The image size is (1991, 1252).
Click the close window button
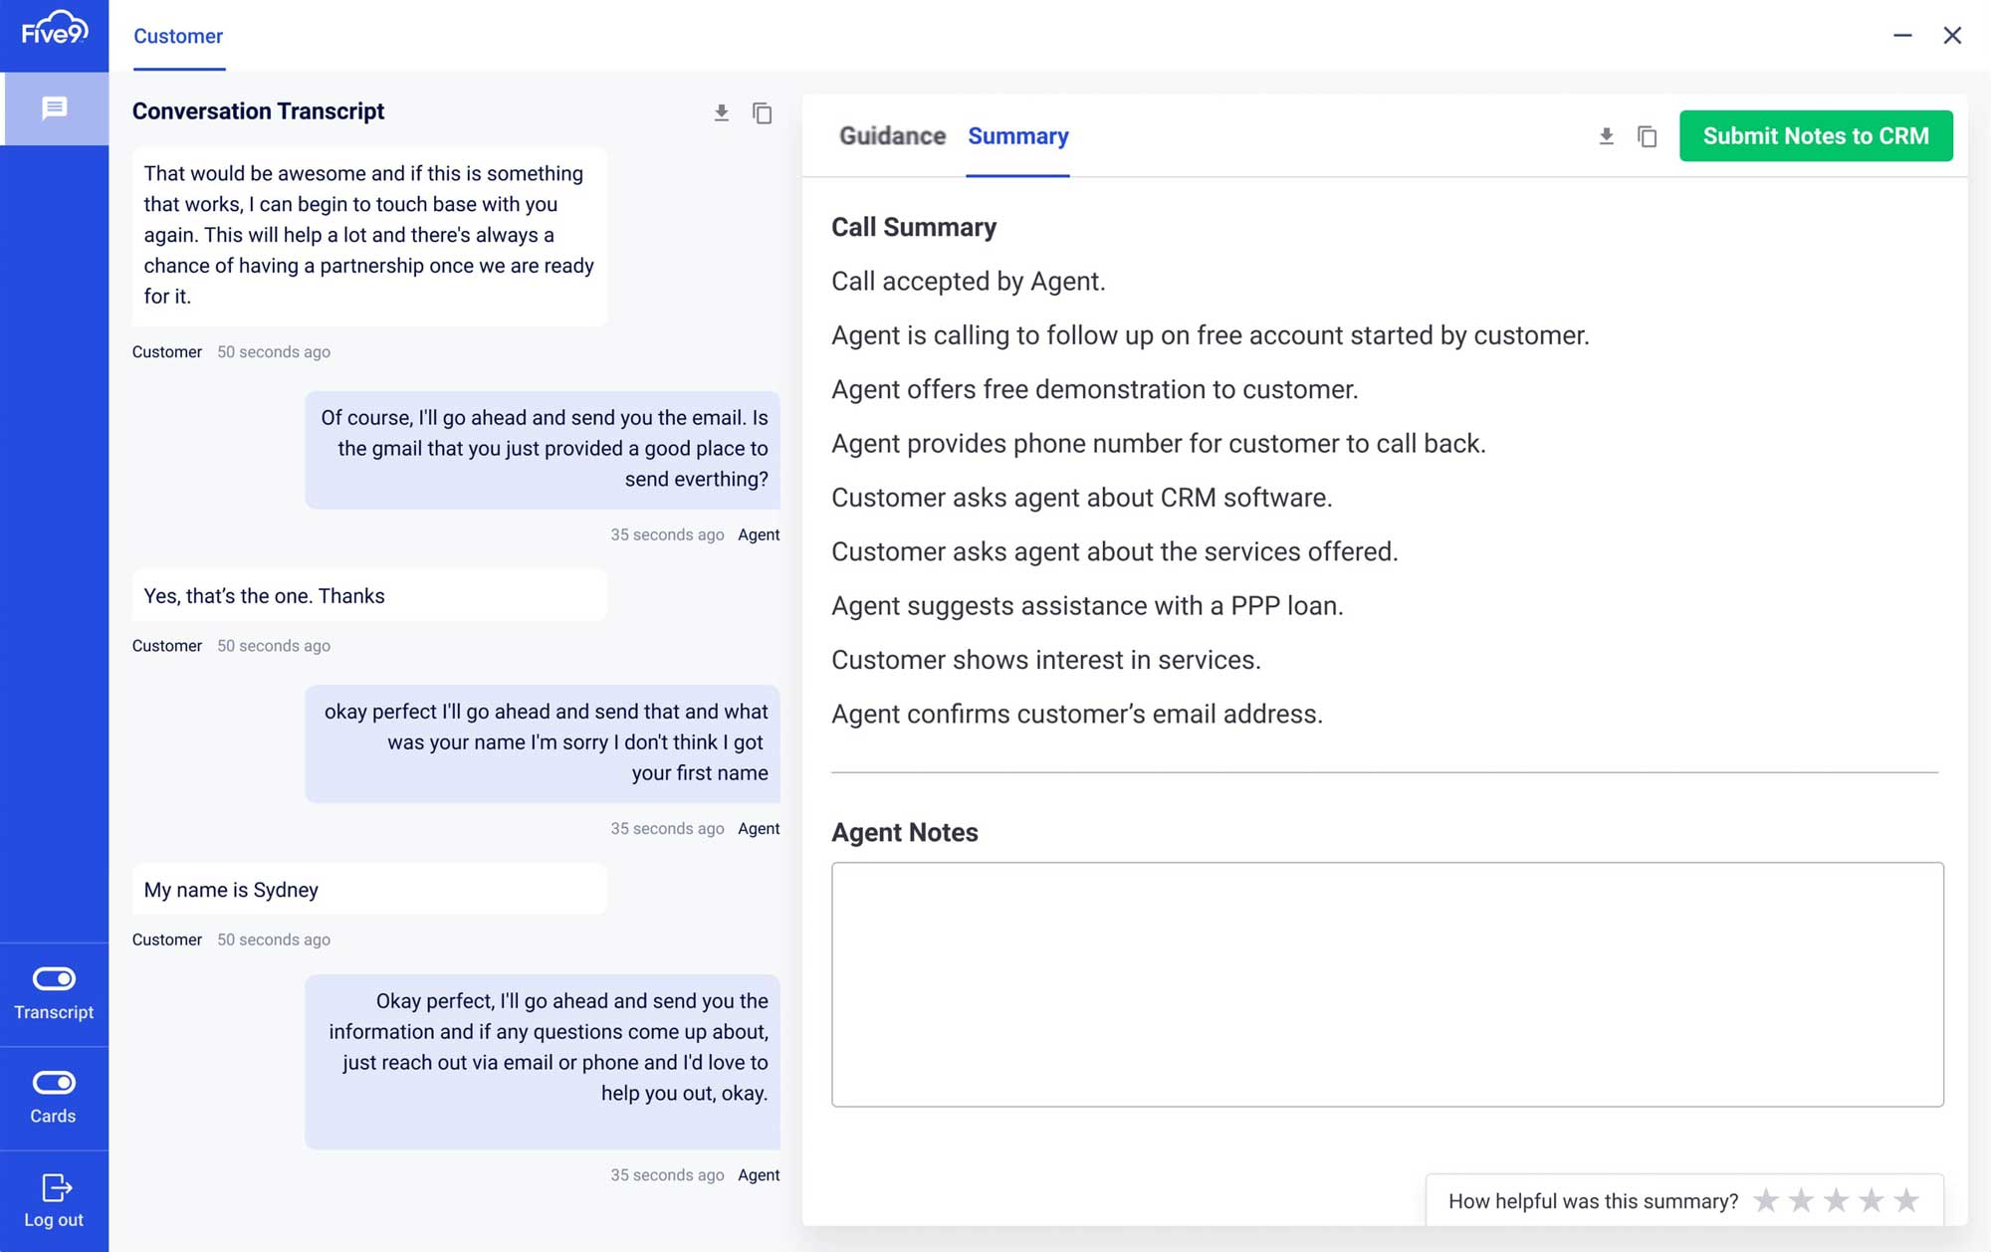coord(1953,35)
